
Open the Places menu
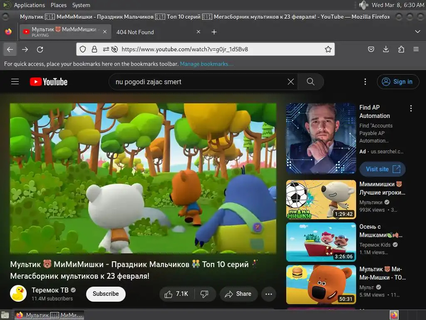58,5
